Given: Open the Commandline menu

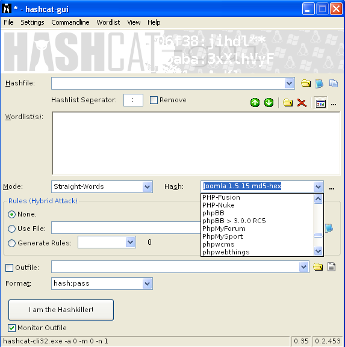Looking at the screenshot, I should click(70, 22).
